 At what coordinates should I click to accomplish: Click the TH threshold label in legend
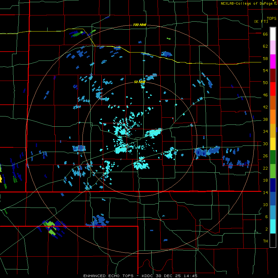coord(265,241)
